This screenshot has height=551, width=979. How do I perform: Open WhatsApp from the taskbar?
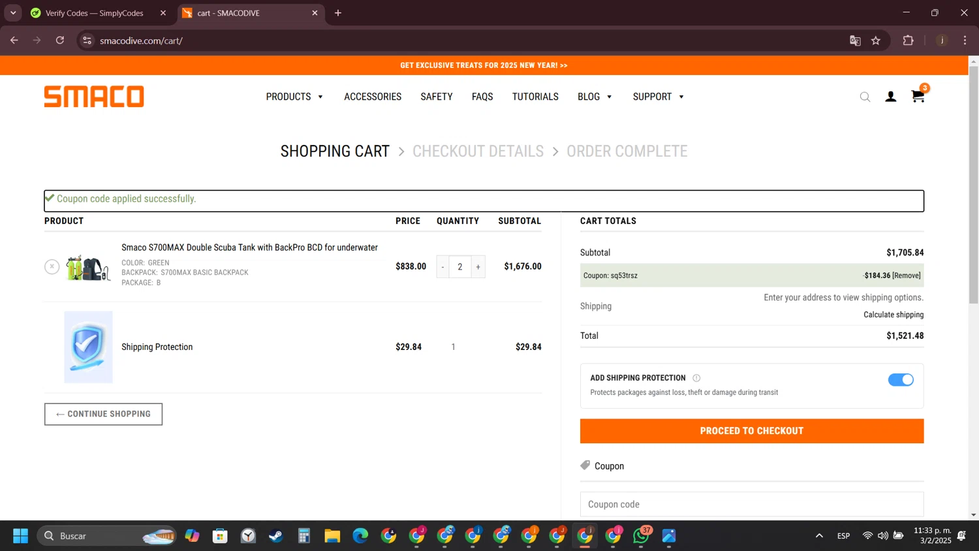click(641, 536)
